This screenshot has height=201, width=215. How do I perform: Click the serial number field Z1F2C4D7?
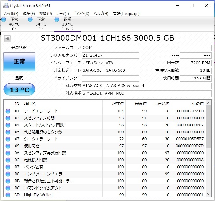pos(111,56)
